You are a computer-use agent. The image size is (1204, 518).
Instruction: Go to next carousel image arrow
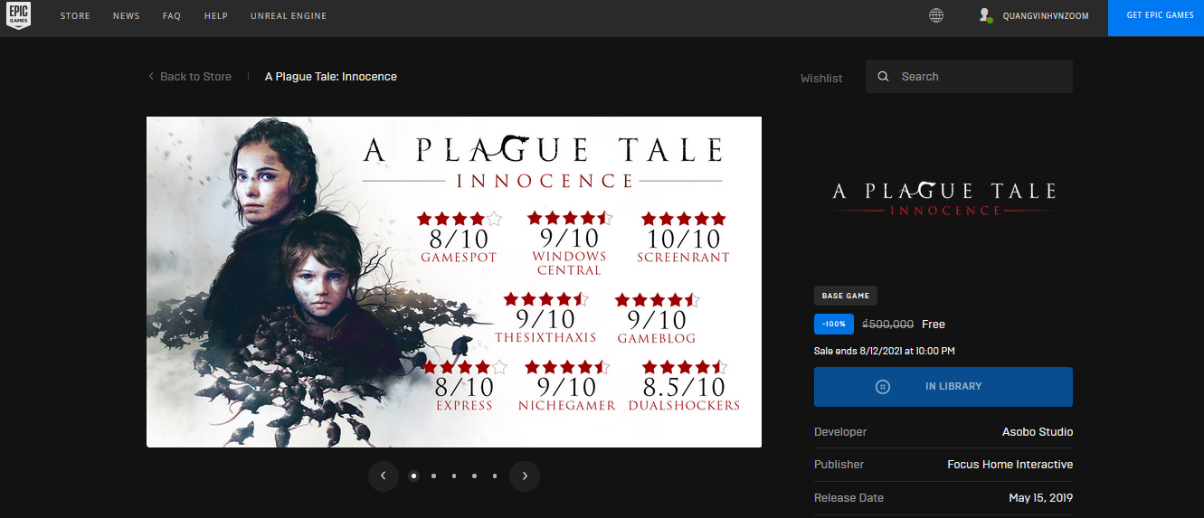525,476
